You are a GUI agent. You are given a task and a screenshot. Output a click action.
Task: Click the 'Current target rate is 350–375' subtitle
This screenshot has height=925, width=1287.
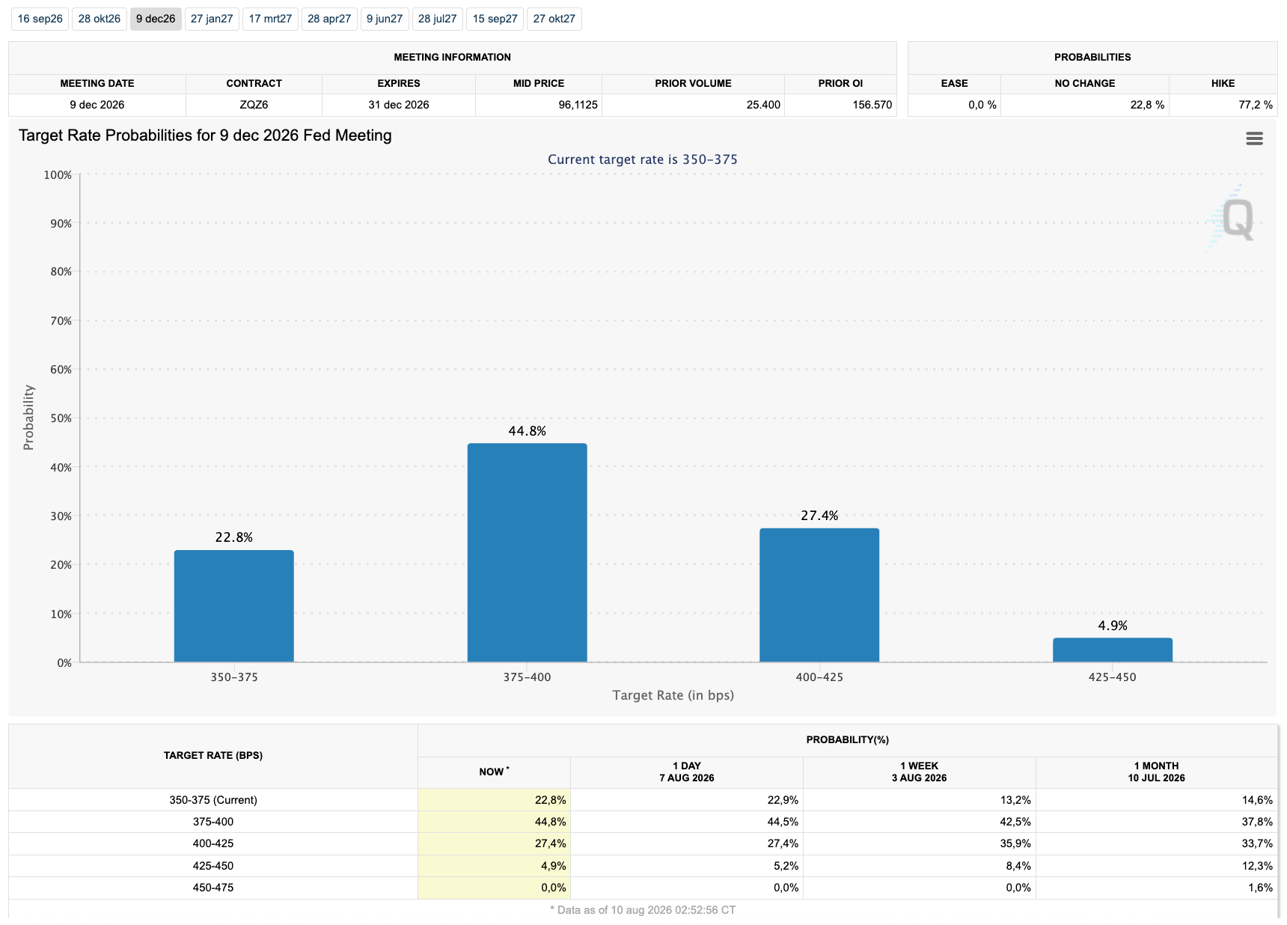[643, 159]
